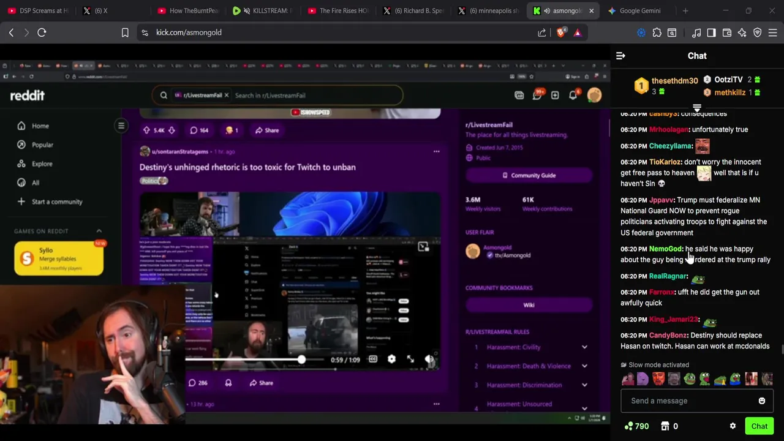The width and height of the screenshot is (784, 441).
Task: Open the Wiki community bookmark
Action: pos(529,305)
